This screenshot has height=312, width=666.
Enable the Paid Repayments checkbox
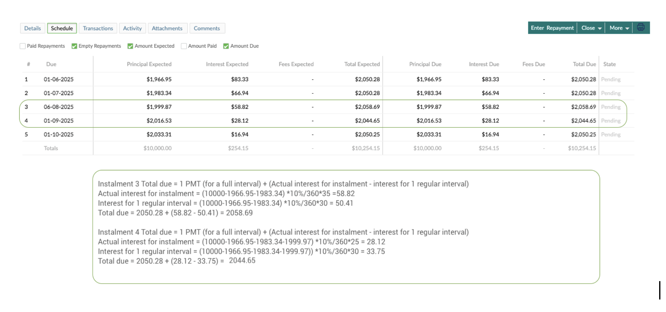[23, 46]
